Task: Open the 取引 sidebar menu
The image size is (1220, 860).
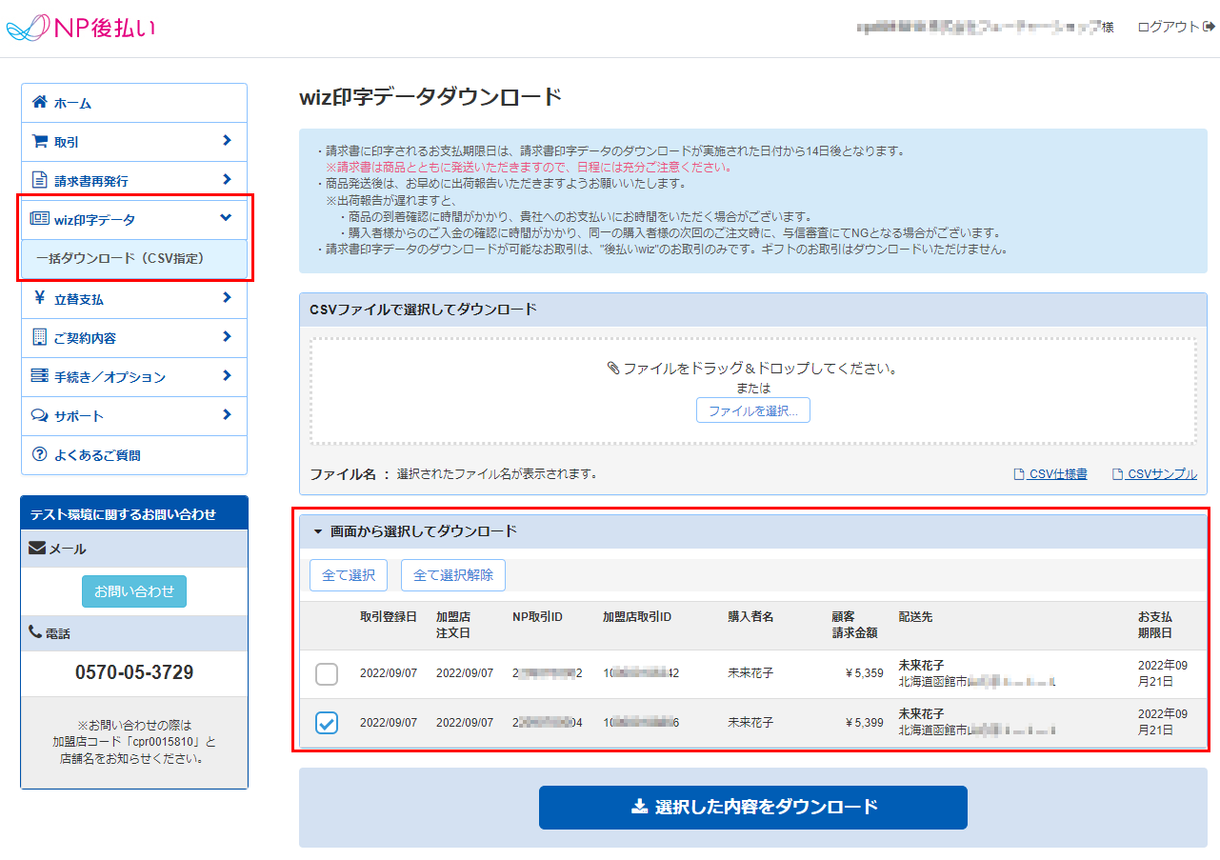Action: pos(134,142)
